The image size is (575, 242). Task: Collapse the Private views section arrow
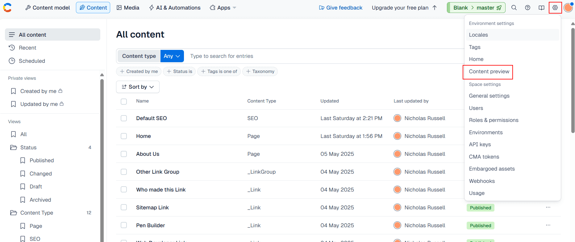102,75
